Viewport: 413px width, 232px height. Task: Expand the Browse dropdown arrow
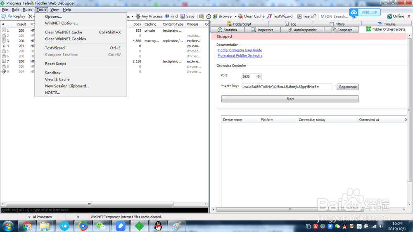pos(235,17)
